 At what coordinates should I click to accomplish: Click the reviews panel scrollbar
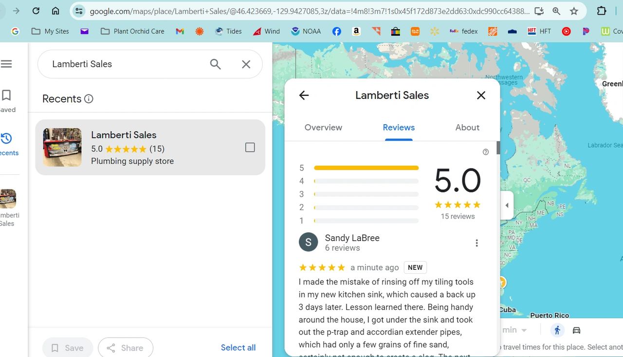point(498,148)
